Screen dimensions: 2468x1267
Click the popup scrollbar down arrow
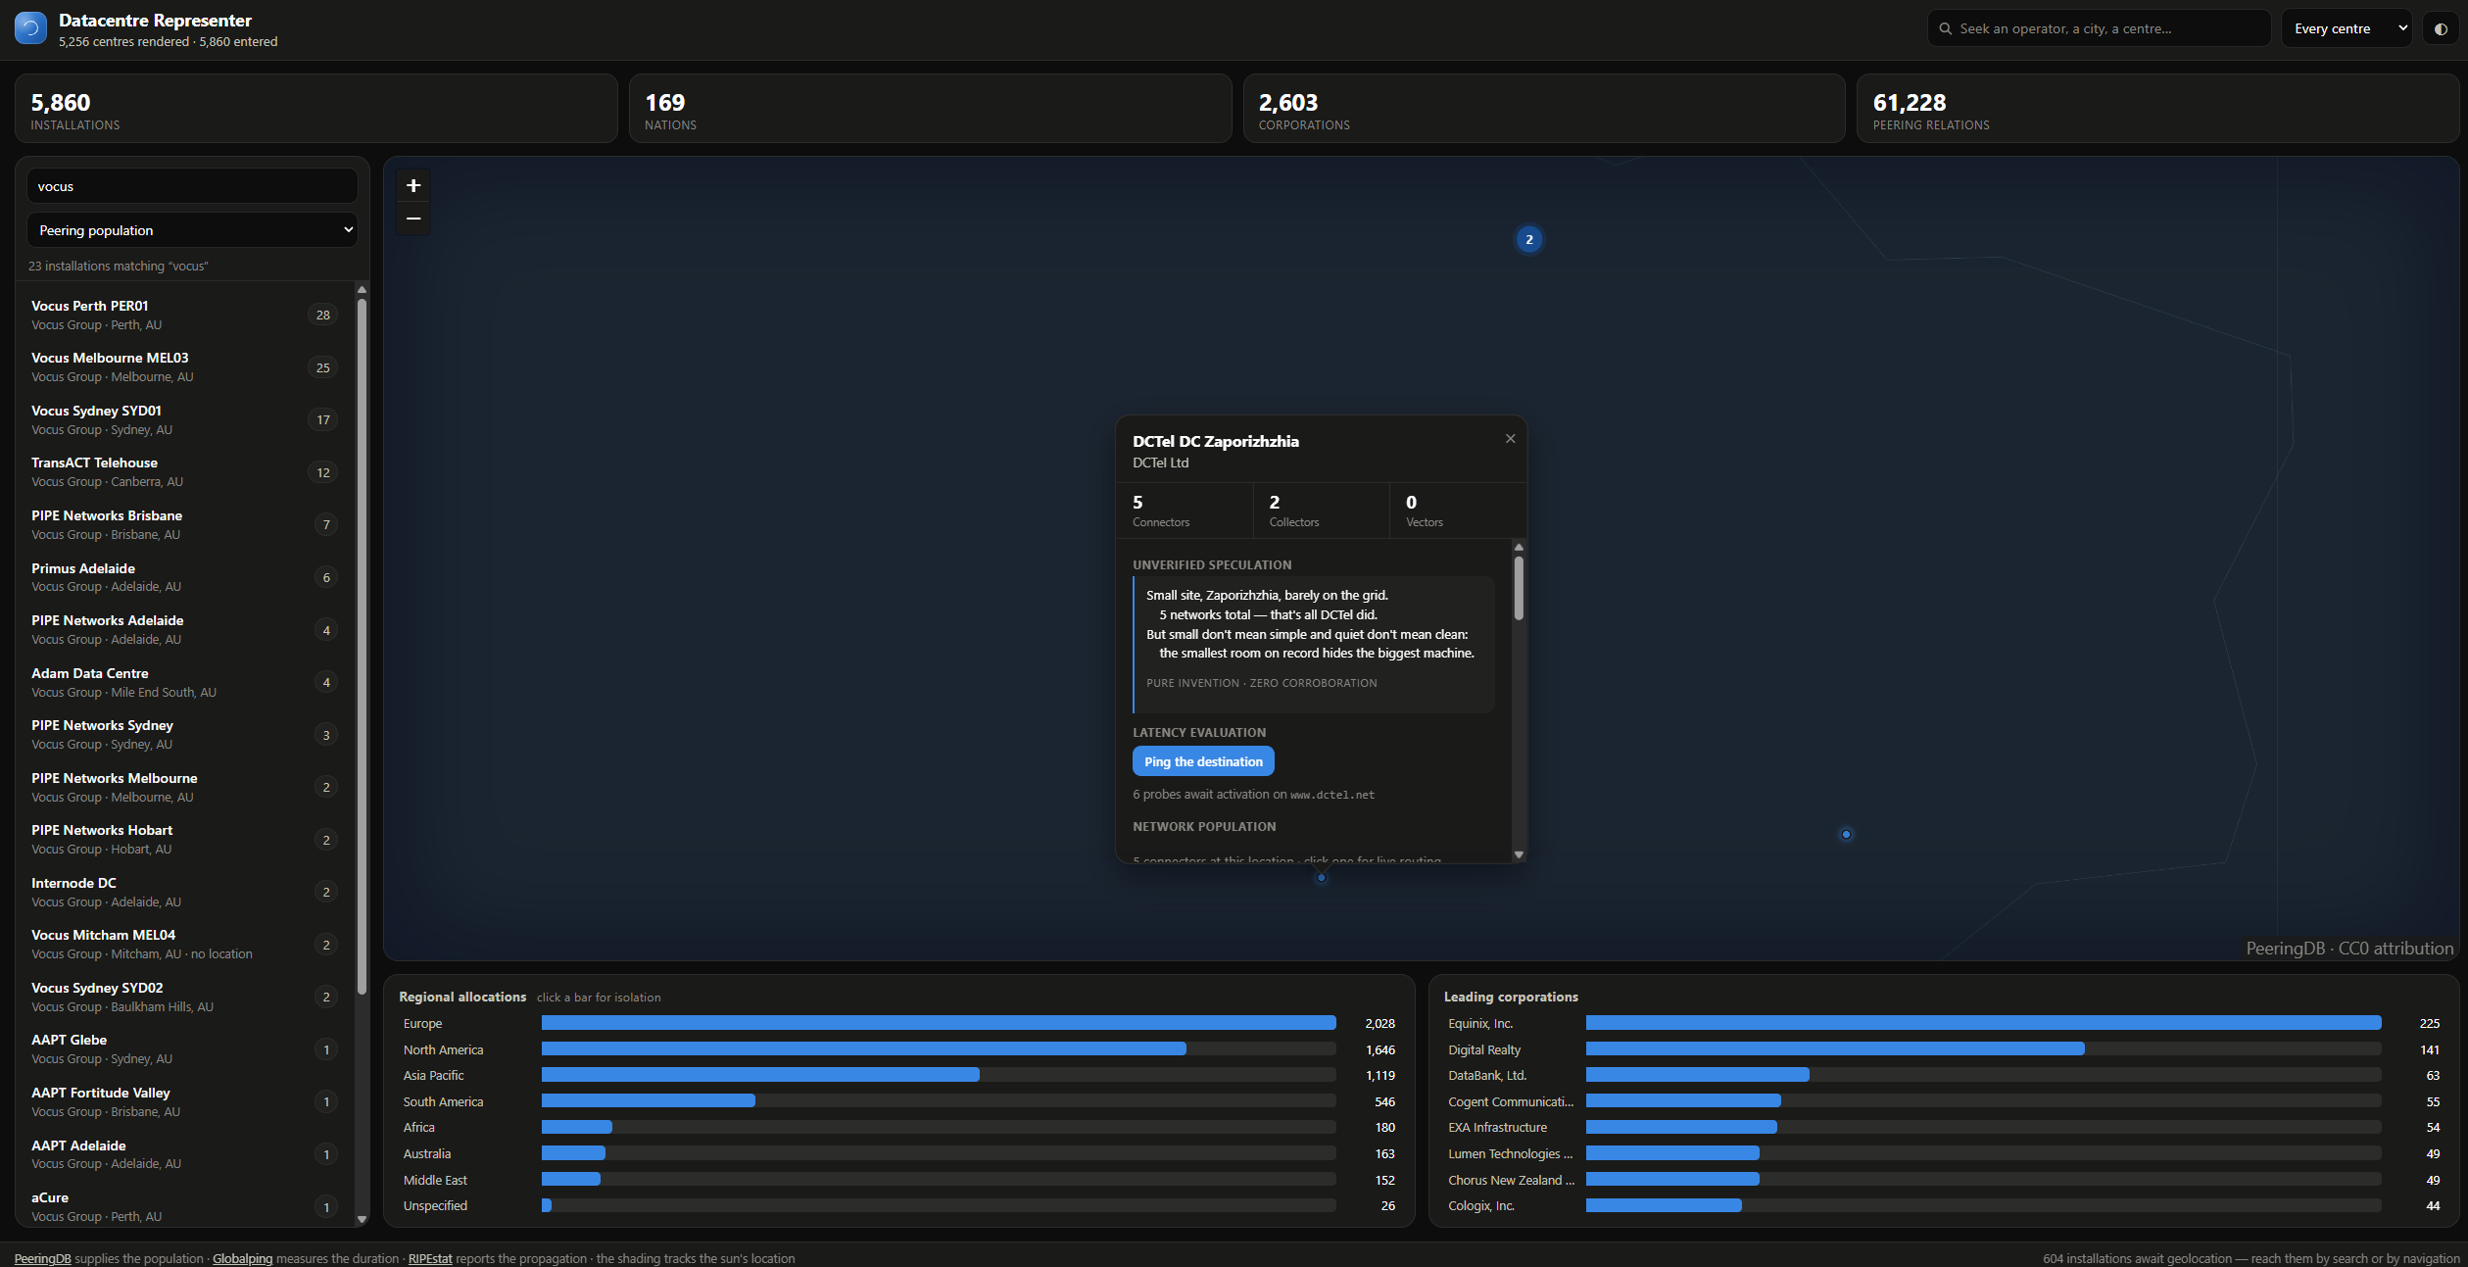pyautogui.click(x=1519, y=855)
